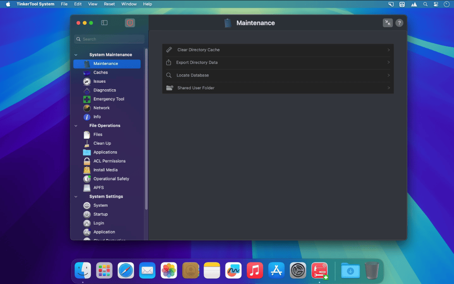
Task: Collapse the System Settings section
Action: click(76, 197)
